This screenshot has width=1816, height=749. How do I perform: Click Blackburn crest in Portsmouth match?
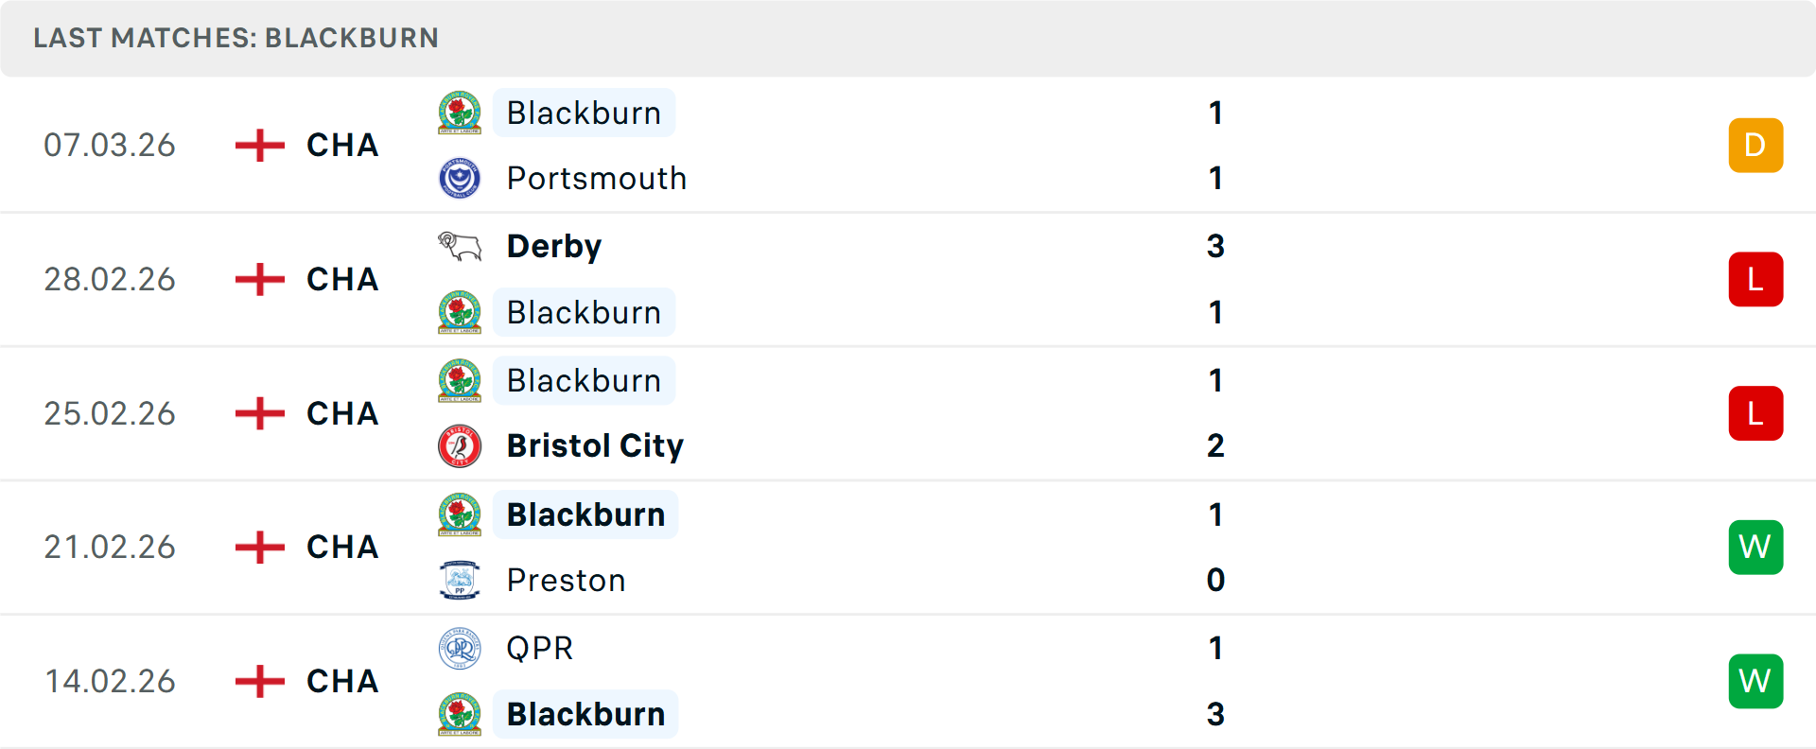pyautogui.click(x=460, y=113)
